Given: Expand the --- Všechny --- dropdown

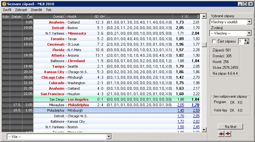Looking at the screenshot, I should coord(249,33).
